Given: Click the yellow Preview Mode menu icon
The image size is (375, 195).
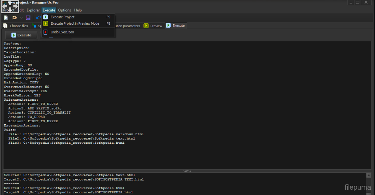Looking at the screenshot, I should coord(46,24).
